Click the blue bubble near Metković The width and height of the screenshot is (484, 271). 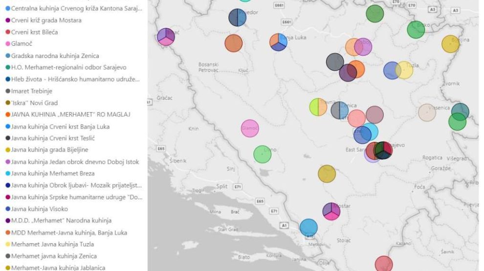click(x=308, y=227)
